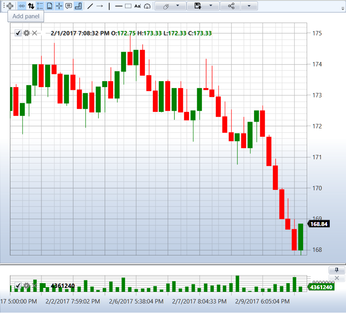Open the candlestick series settings gear
This screenshot has width=346, height=313.
click(x=27, y=33)
